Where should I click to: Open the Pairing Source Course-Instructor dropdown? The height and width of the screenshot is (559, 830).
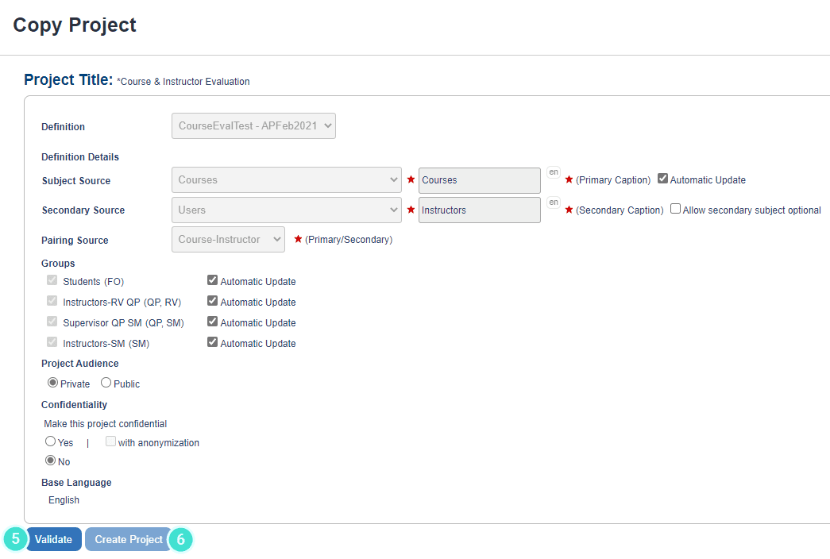(x=228, y=239)
